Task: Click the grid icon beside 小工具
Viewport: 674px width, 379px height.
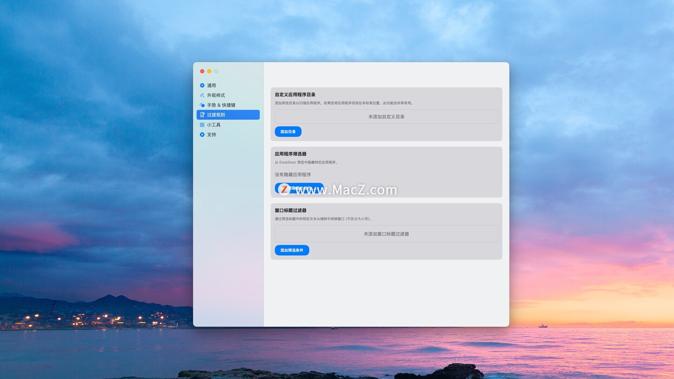Action: click(202, 125)
